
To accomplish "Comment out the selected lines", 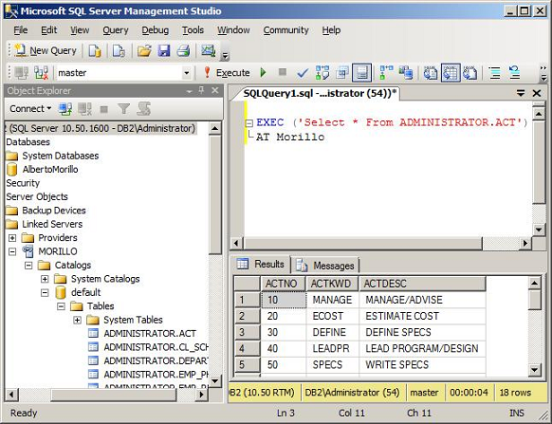I will 495,73.
